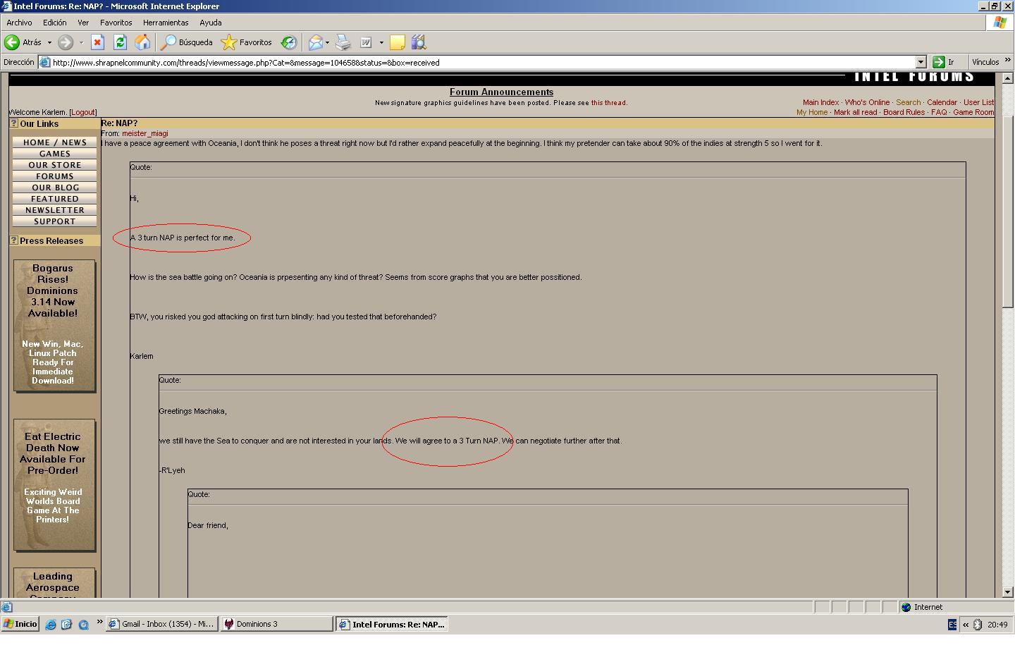This screenshot has height=650, width=1015.
Task: Click the vertical scrollbar down arrow
Action: click(1007, 592)
